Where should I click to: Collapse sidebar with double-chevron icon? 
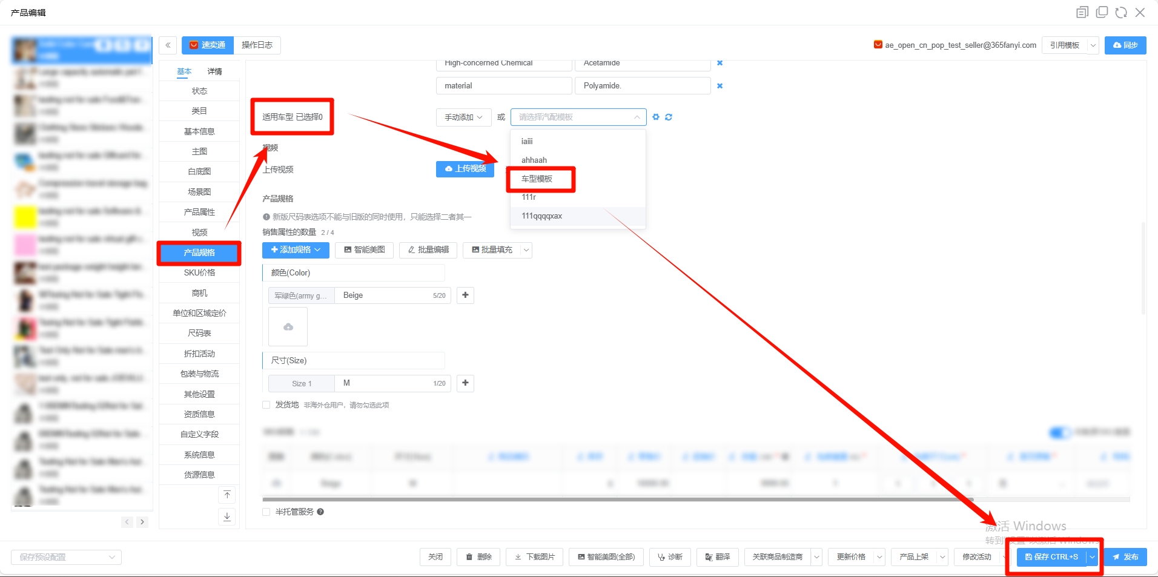click(x=168, y=45)
